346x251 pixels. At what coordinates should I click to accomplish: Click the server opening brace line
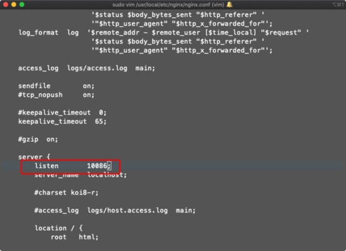[x=34, y=157]
